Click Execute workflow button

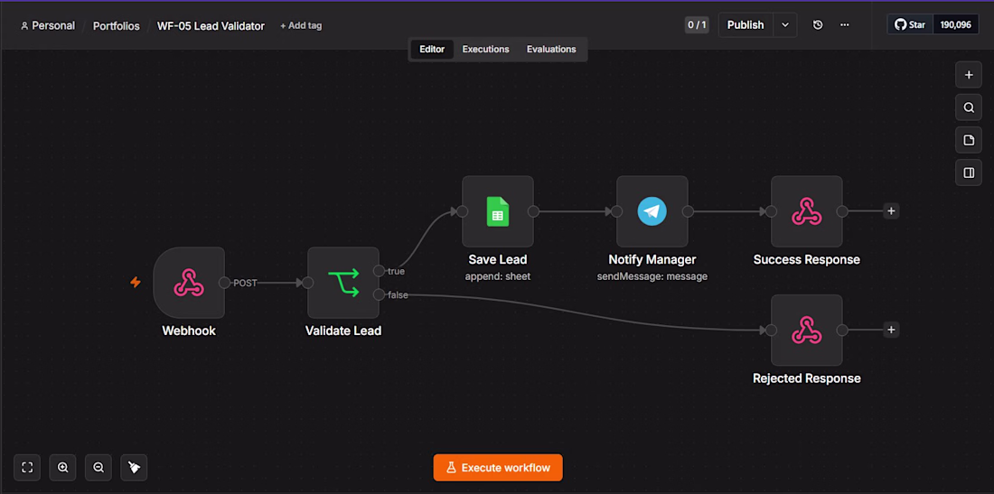498,468
